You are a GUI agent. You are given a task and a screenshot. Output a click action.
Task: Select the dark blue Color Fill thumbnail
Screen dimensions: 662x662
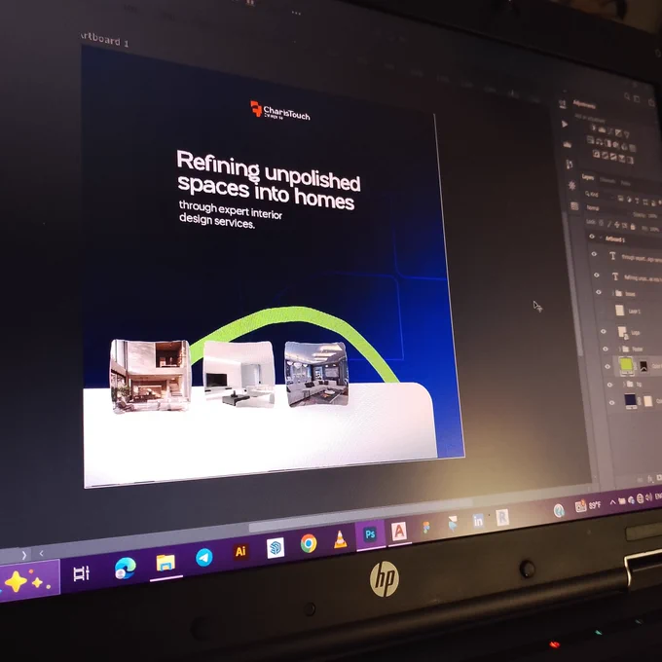coord(630,399)
